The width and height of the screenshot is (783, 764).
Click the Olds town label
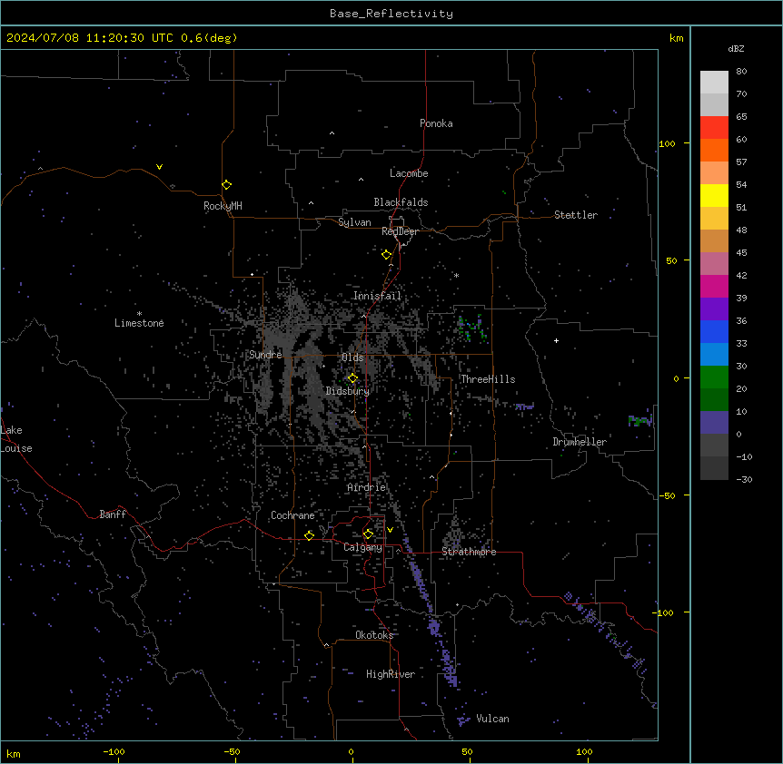[x=352, y=358]
